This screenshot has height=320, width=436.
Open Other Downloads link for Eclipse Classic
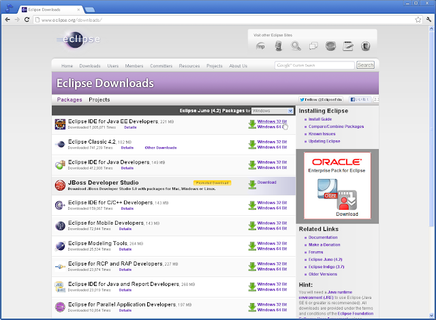[x=161, y=148]
